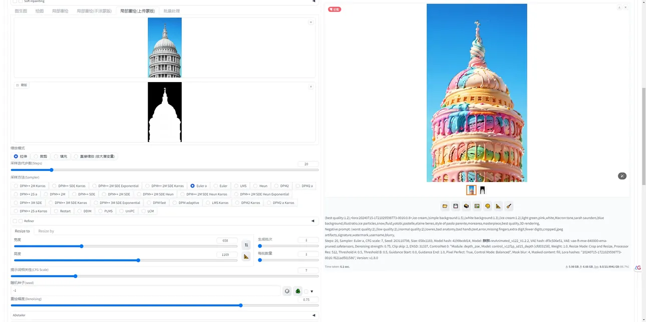Screen dimensions: 646x322
Task: Toggle the extra seed options checkbox
Action: (x=306, y=291)
